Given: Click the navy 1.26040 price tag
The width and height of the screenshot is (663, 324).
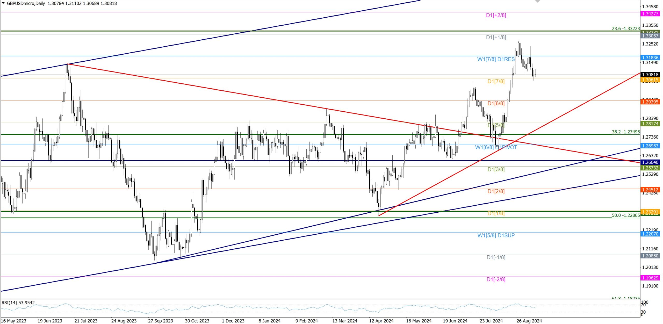Looking at the screenshot, I should [x=650, y=162].
